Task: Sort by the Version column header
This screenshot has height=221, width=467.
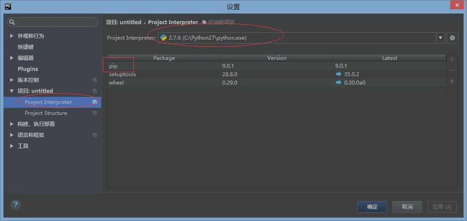Action: 277,58
